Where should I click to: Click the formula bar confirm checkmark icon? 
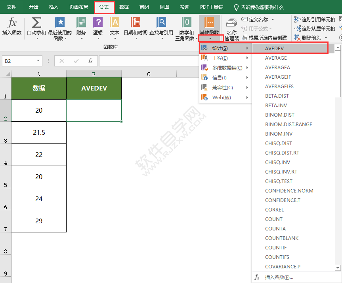point(76,61)
